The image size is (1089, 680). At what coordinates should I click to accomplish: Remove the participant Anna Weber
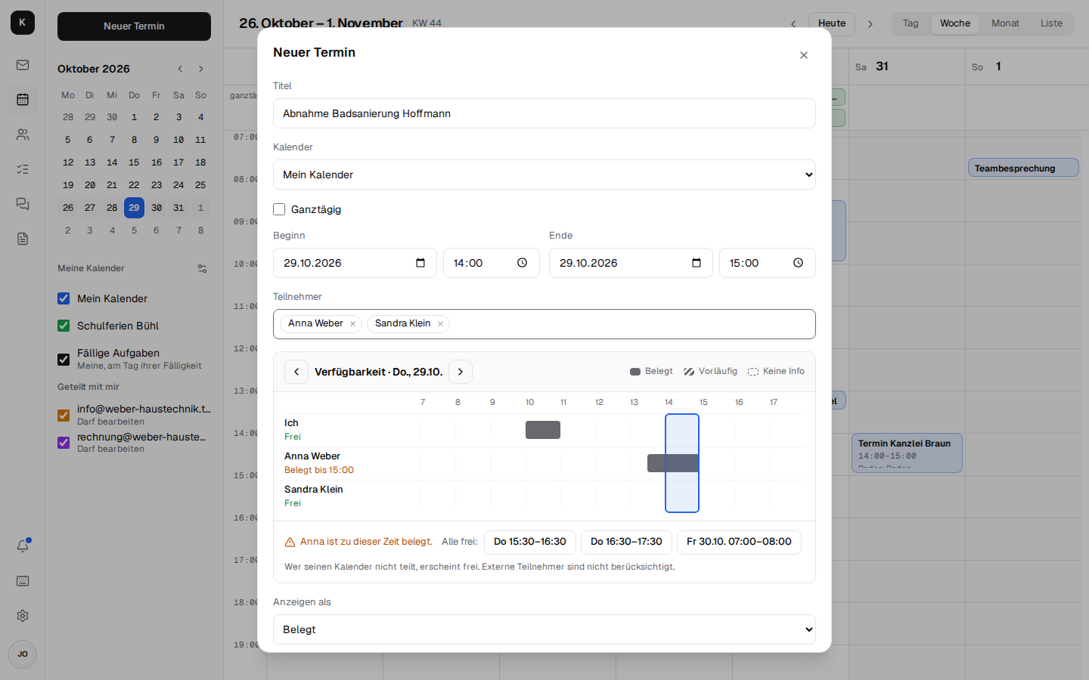point(352,323)
